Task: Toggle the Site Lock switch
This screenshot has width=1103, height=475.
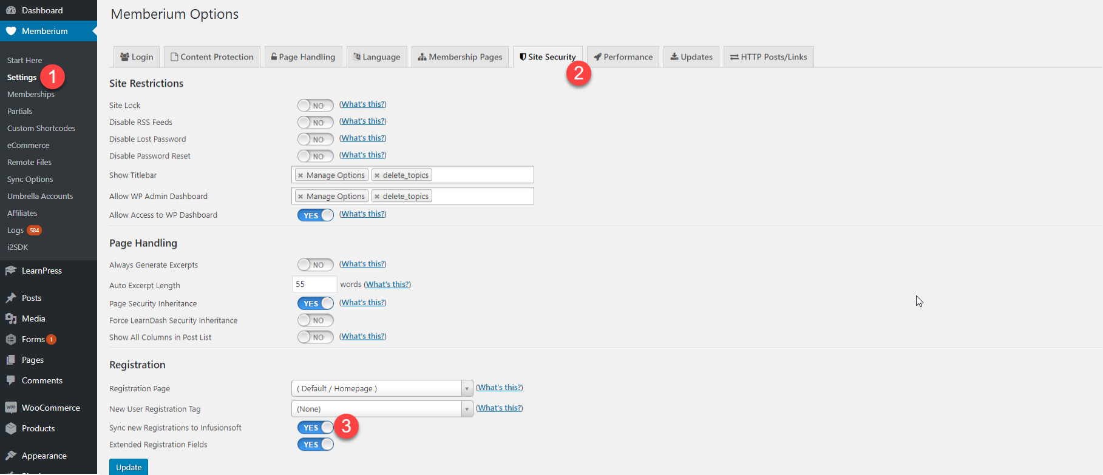Action: 316,106
